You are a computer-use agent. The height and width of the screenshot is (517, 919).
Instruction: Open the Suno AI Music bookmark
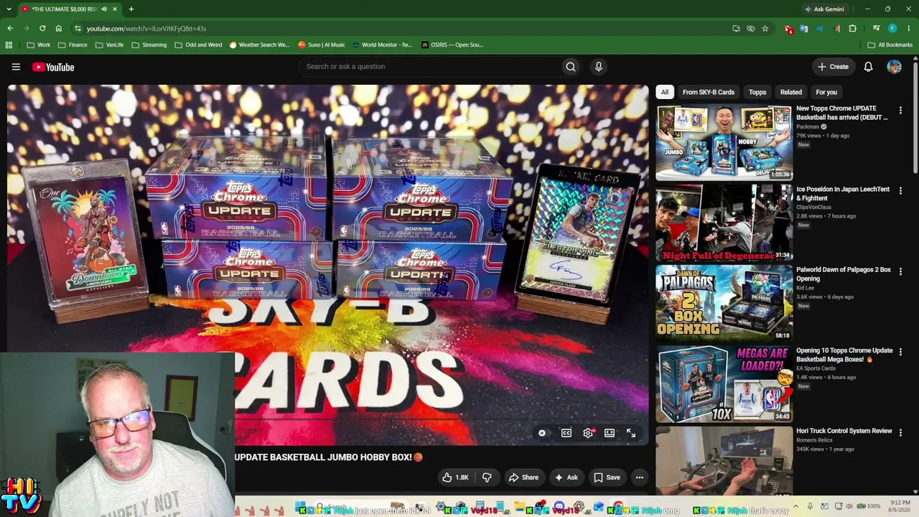pyautogui.click(x=322, y=45)
